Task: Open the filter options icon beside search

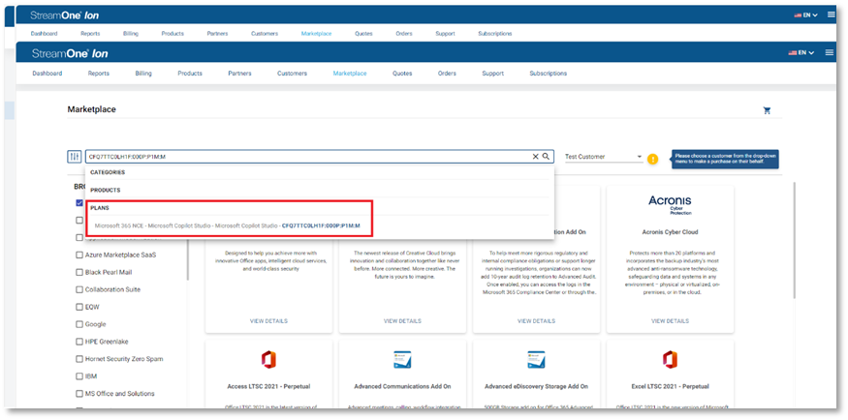Action: (x=74, y=157)
